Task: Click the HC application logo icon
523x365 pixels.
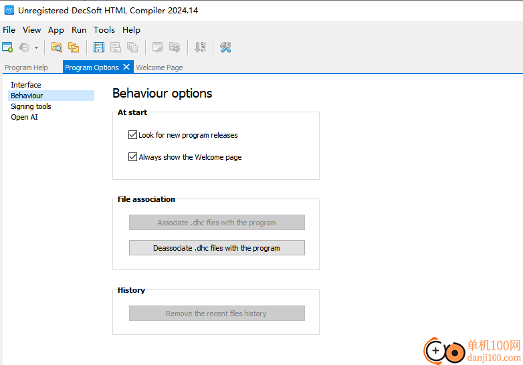Action: point(9,10)
